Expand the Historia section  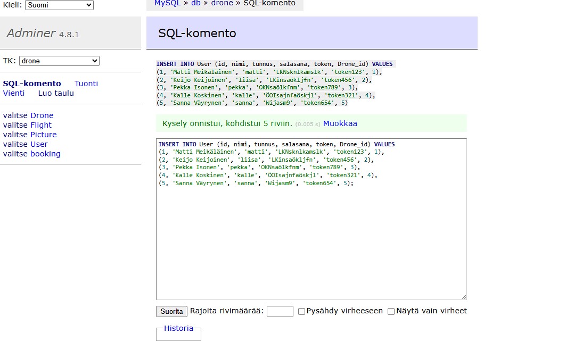click(178, 328)
